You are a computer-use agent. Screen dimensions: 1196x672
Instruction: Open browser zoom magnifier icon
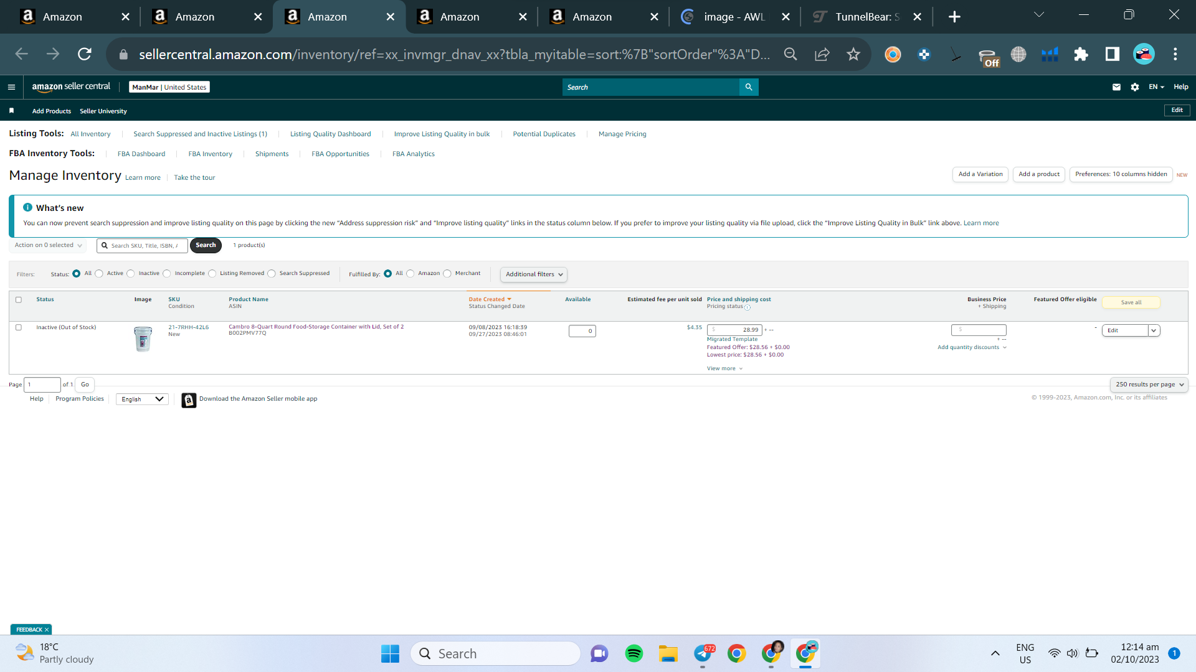pos(790,54)
